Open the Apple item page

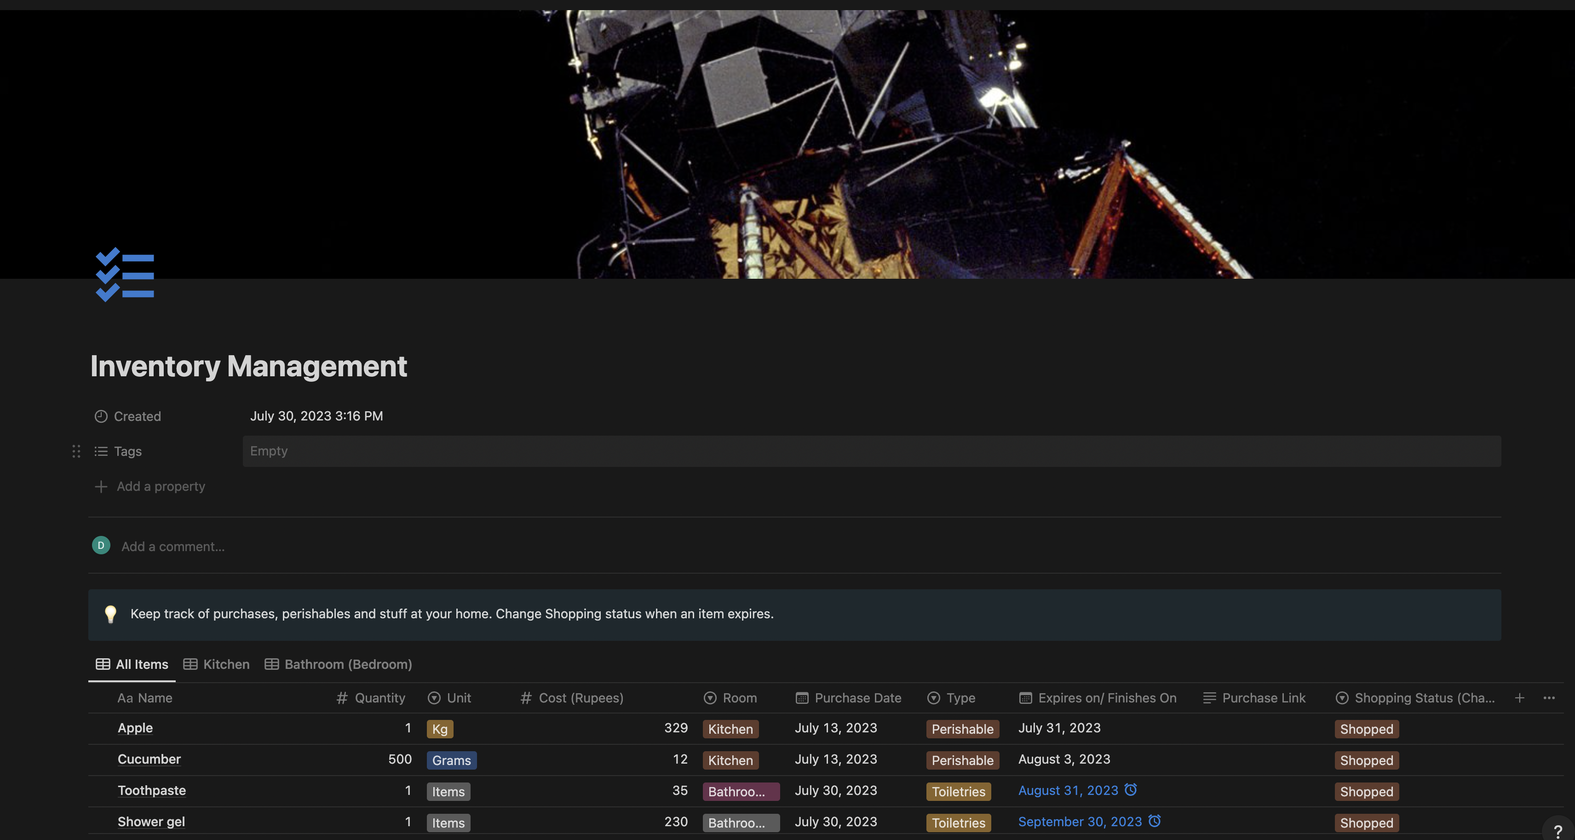pos(135,728)
